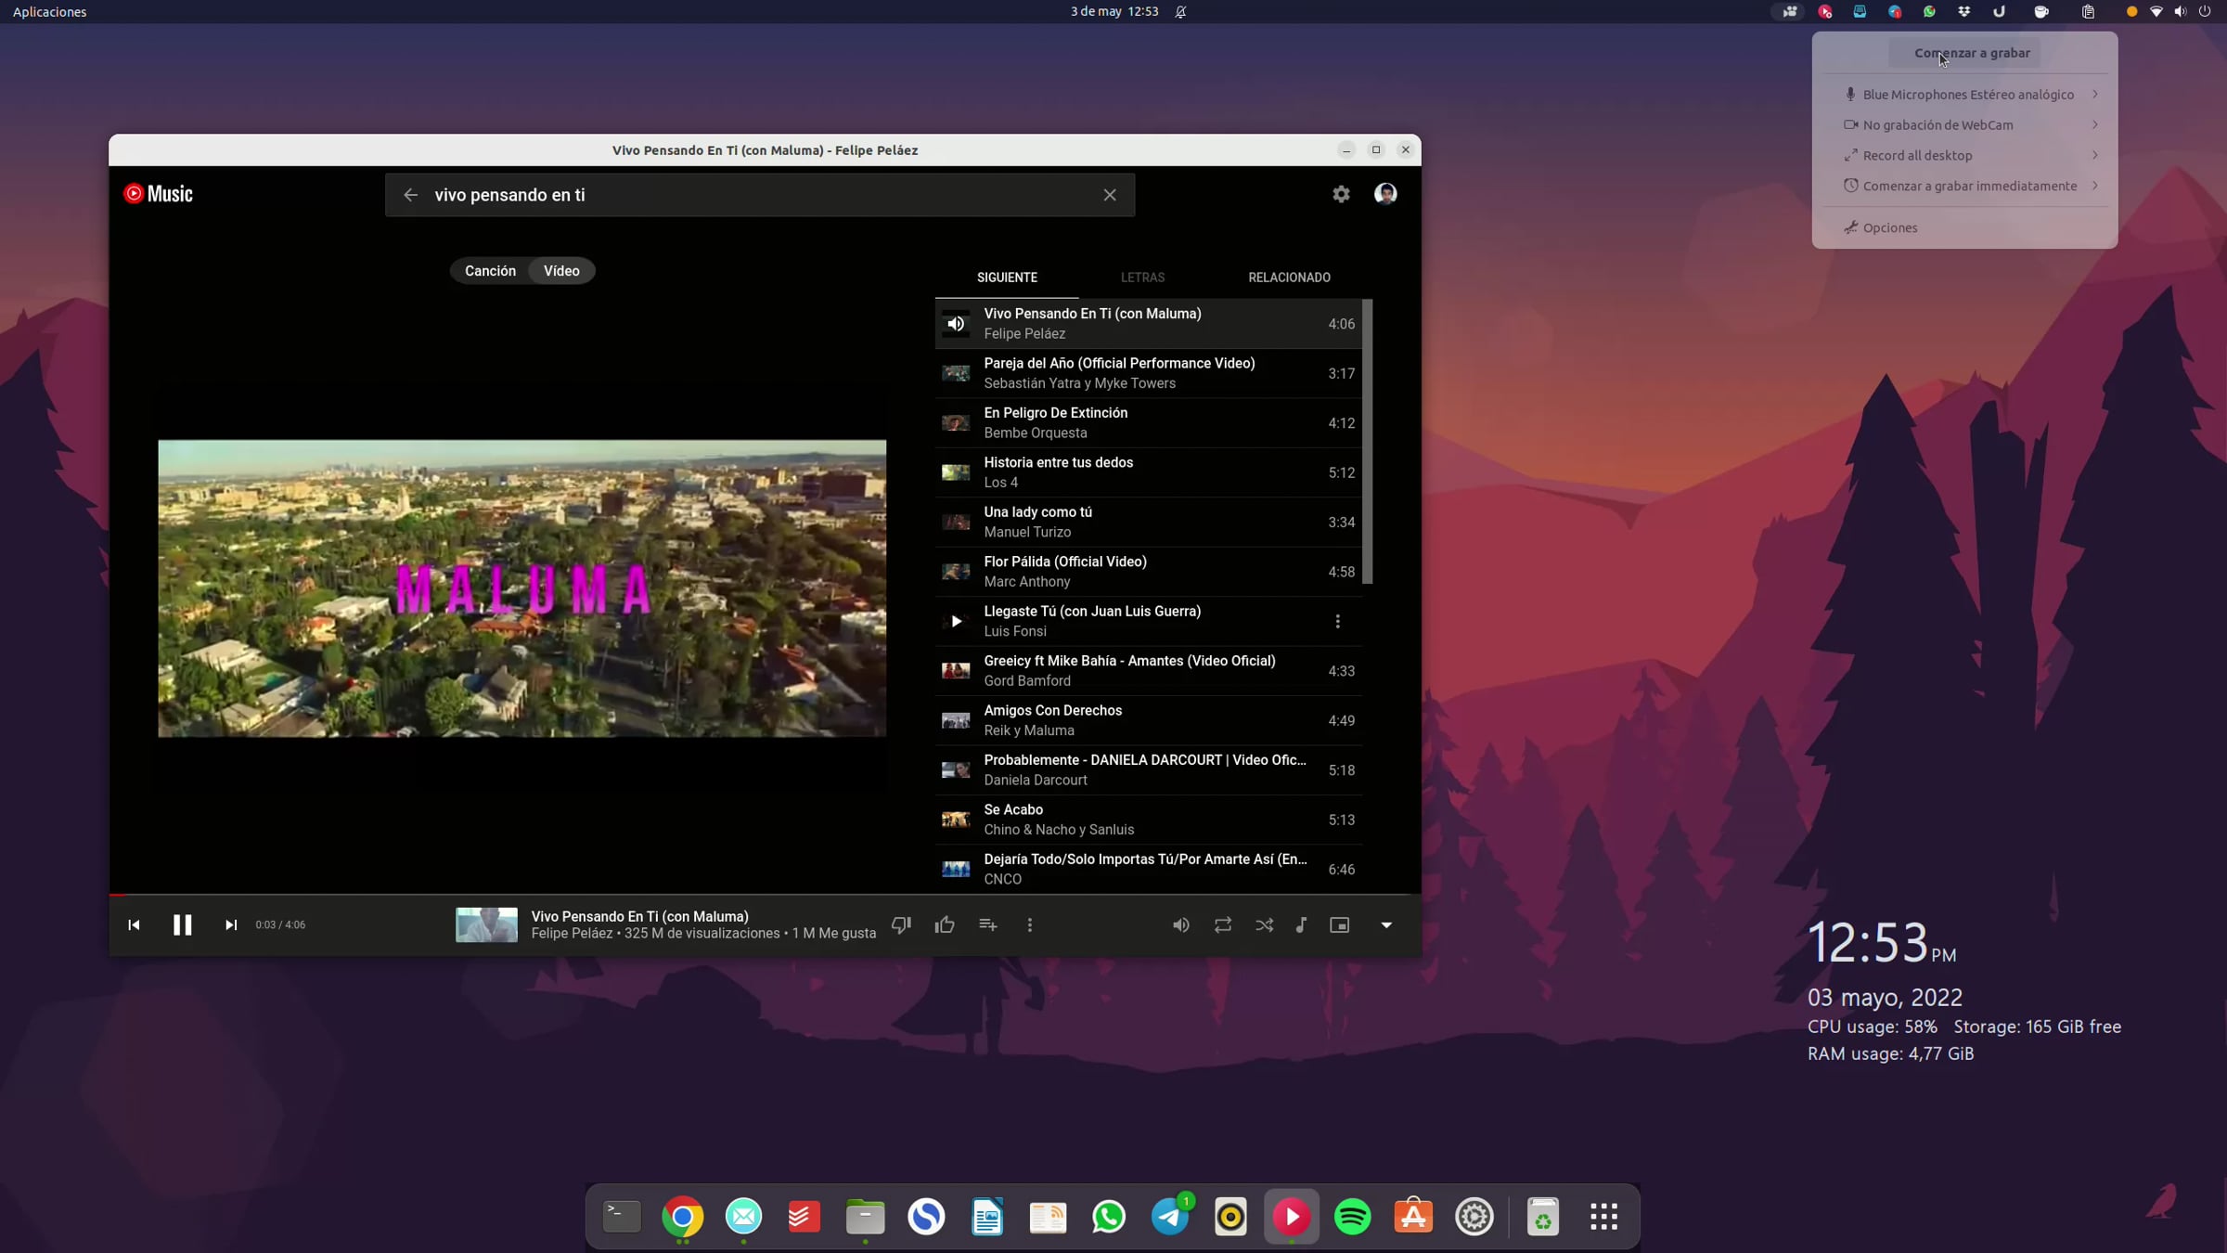Open the clock and calendar in top bar
Image resolution: width=2227 pixels, height=1253 pixels.
point(1114,12)
